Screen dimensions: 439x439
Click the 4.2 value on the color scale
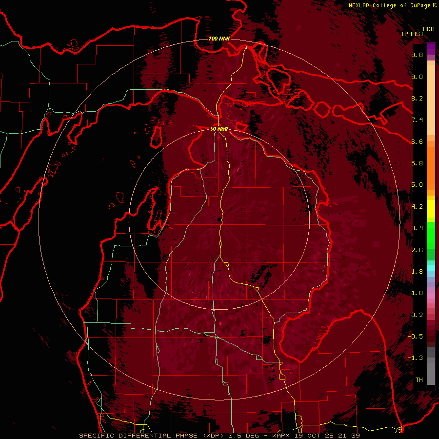coord(417,207)
